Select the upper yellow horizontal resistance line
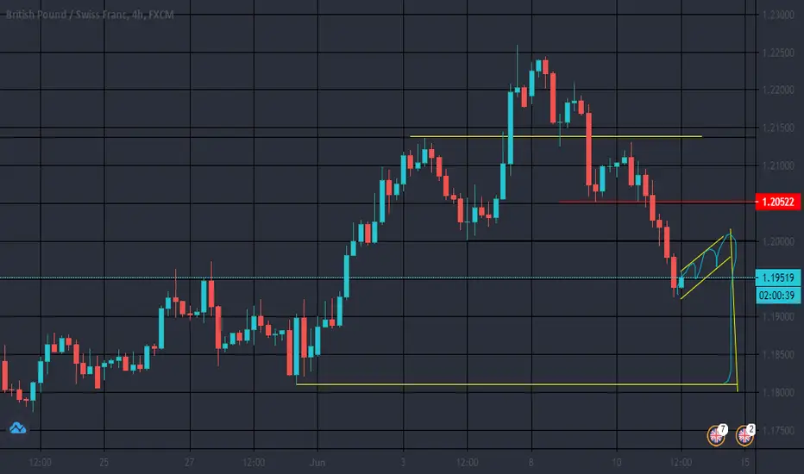This screenshot has width=804, height=474. click(x=556, y=136)
